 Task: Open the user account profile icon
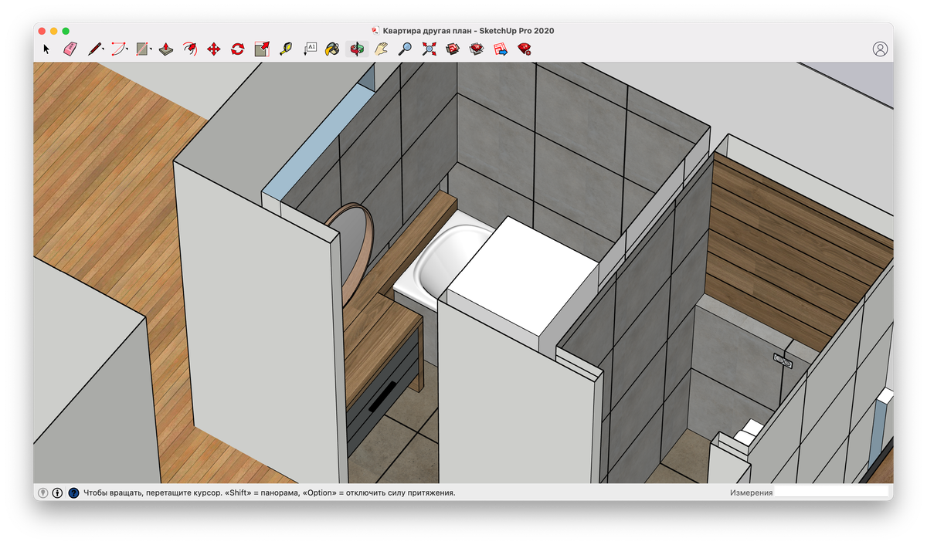pos(880,49)
